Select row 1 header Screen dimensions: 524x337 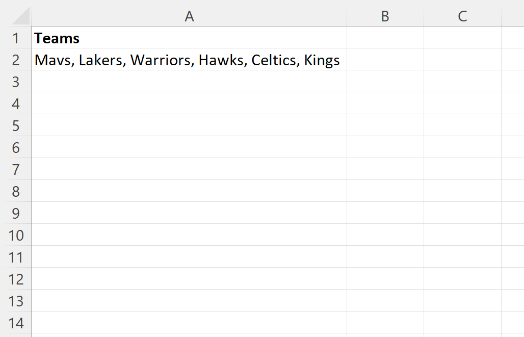coord(16,38)
